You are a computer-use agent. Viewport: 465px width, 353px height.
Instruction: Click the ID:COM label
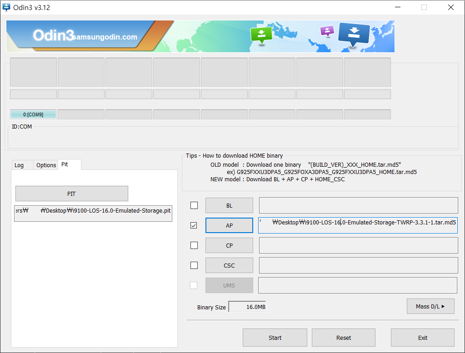[22, 127]
